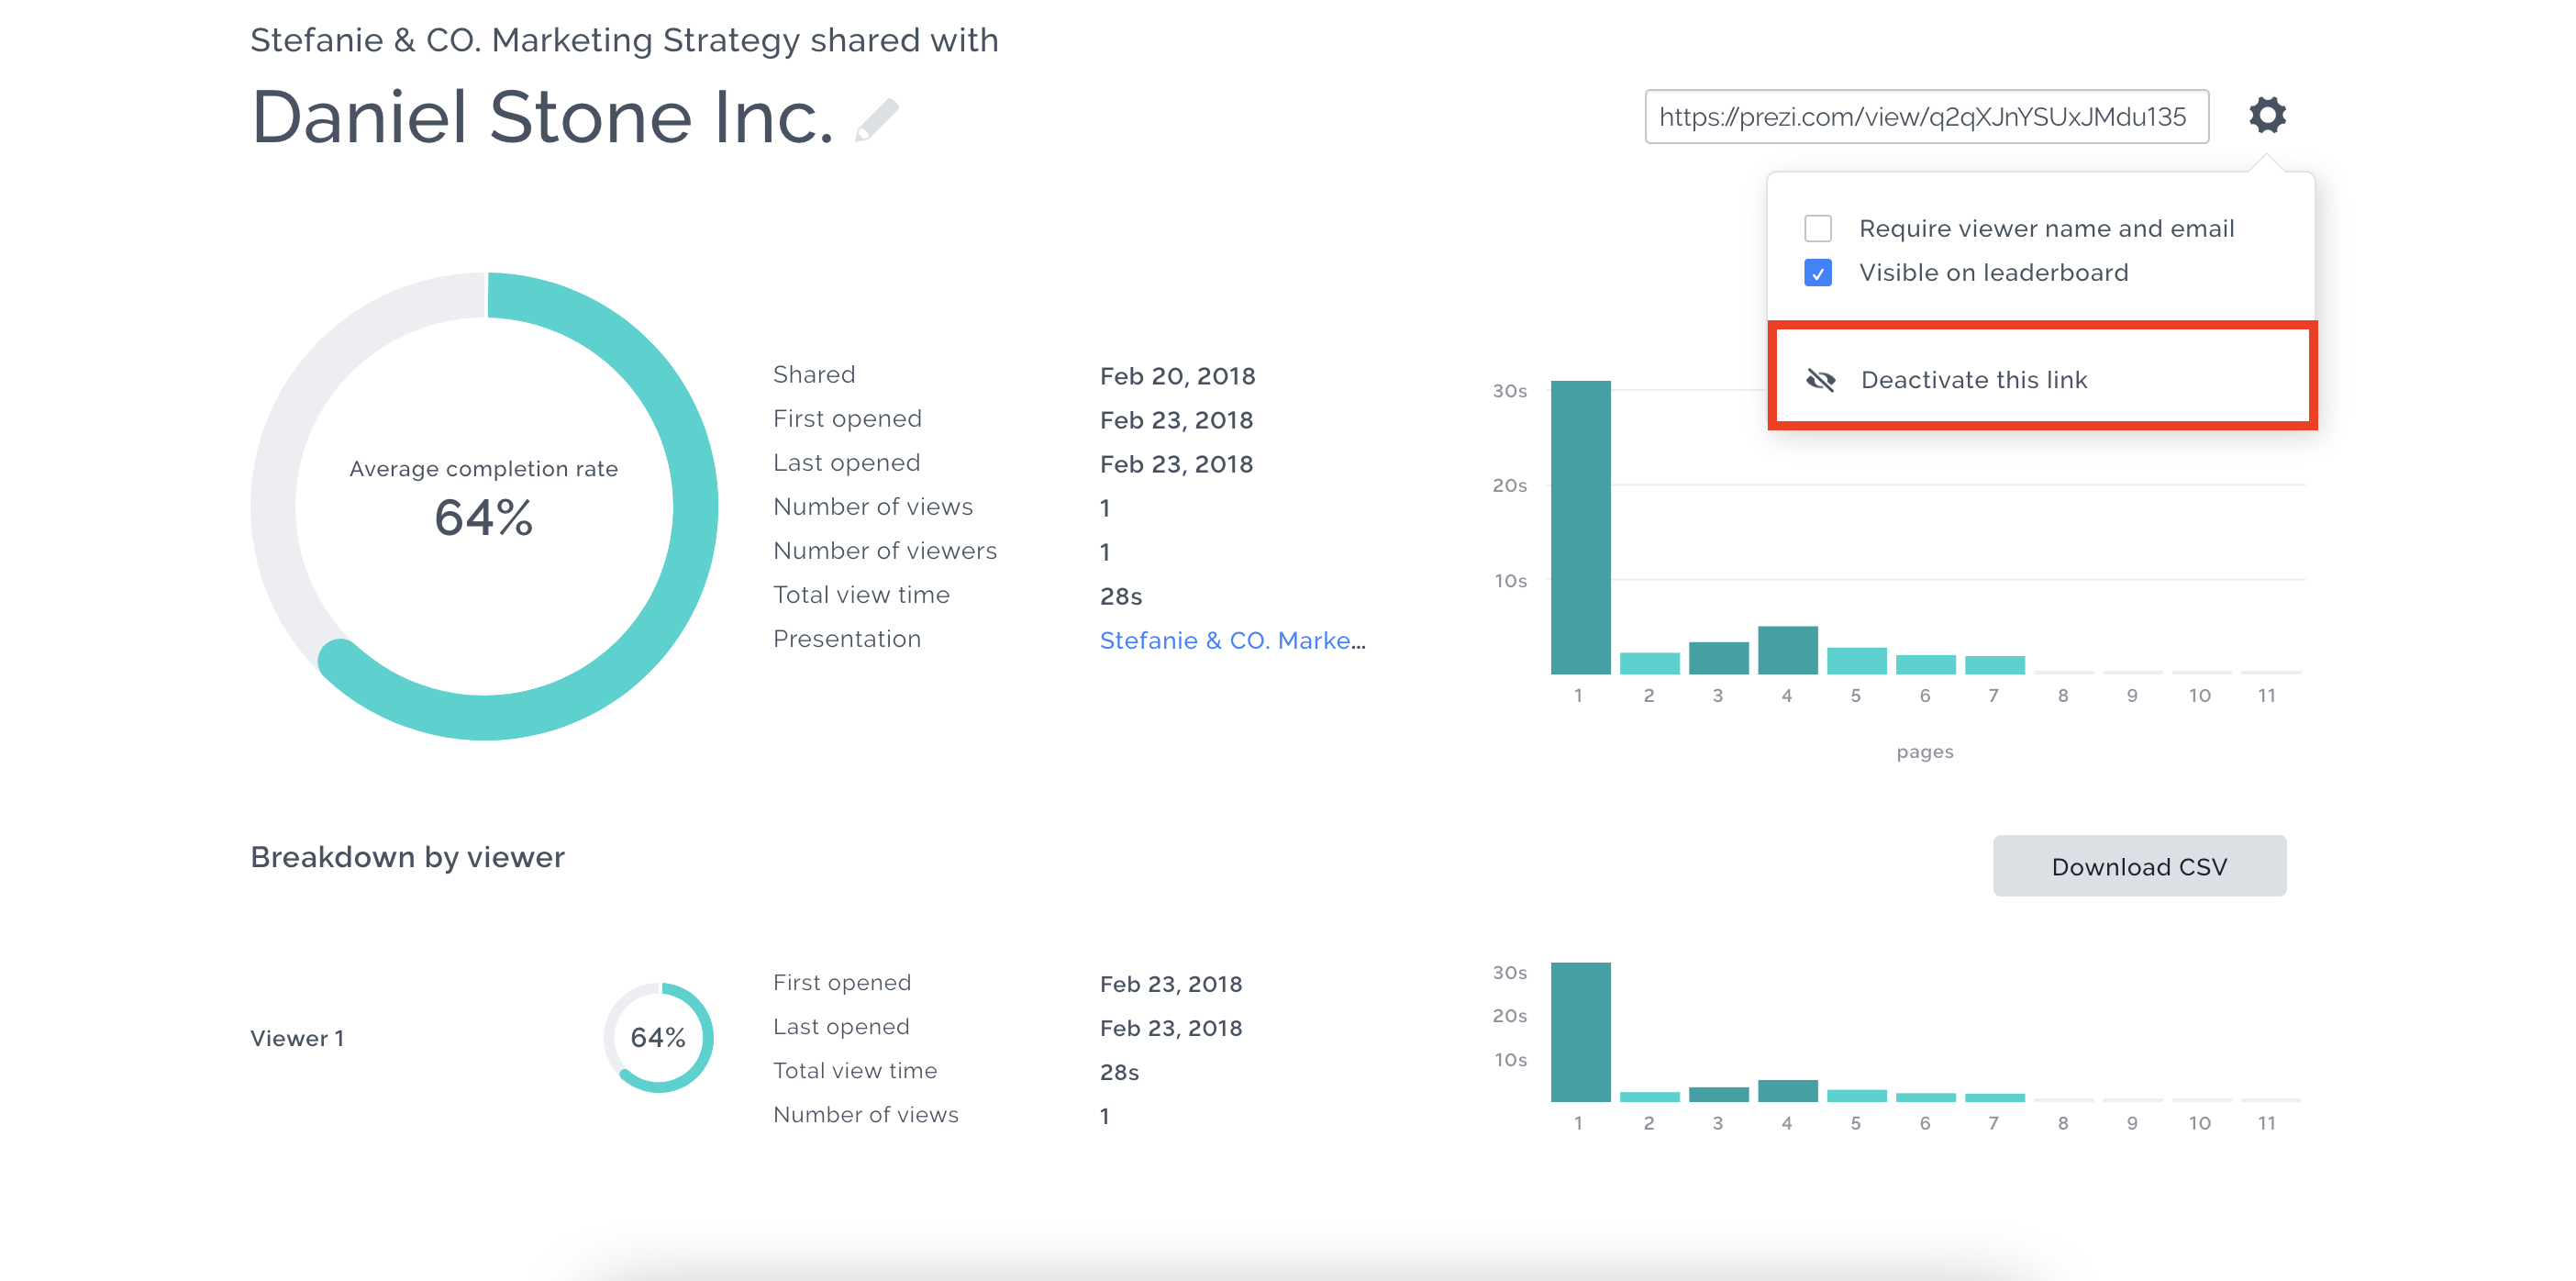
Task: Click page 1 bar in Viewer 1 chart
Action: (1580, 1031)
